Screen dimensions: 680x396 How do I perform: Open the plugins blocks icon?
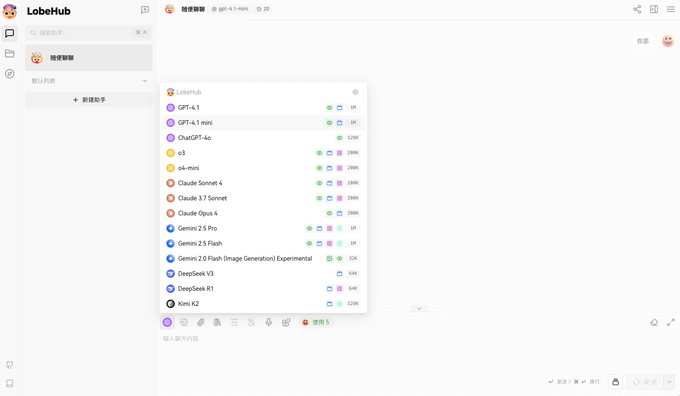point(286,322)
